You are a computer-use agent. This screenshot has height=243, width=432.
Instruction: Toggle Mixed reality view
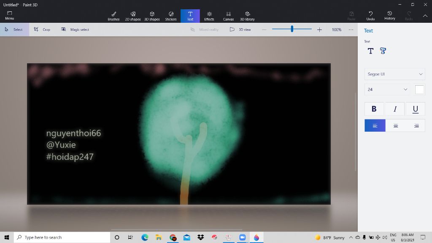[x=205, y=30]
